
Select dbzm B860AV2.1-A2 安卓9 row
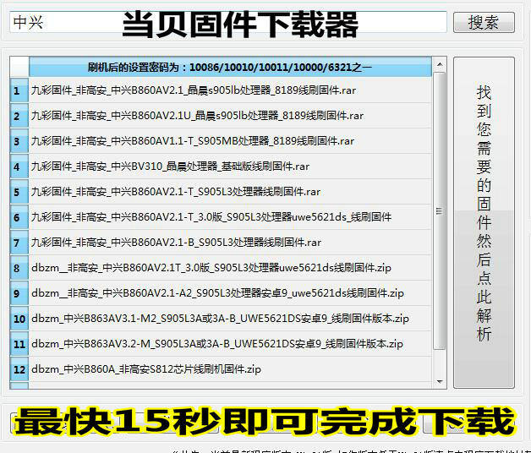230,293
